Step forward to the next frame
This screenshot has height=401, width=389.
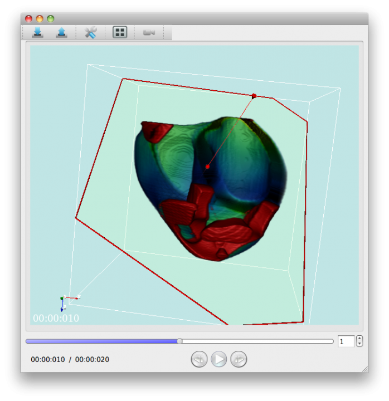pos(239,359)
